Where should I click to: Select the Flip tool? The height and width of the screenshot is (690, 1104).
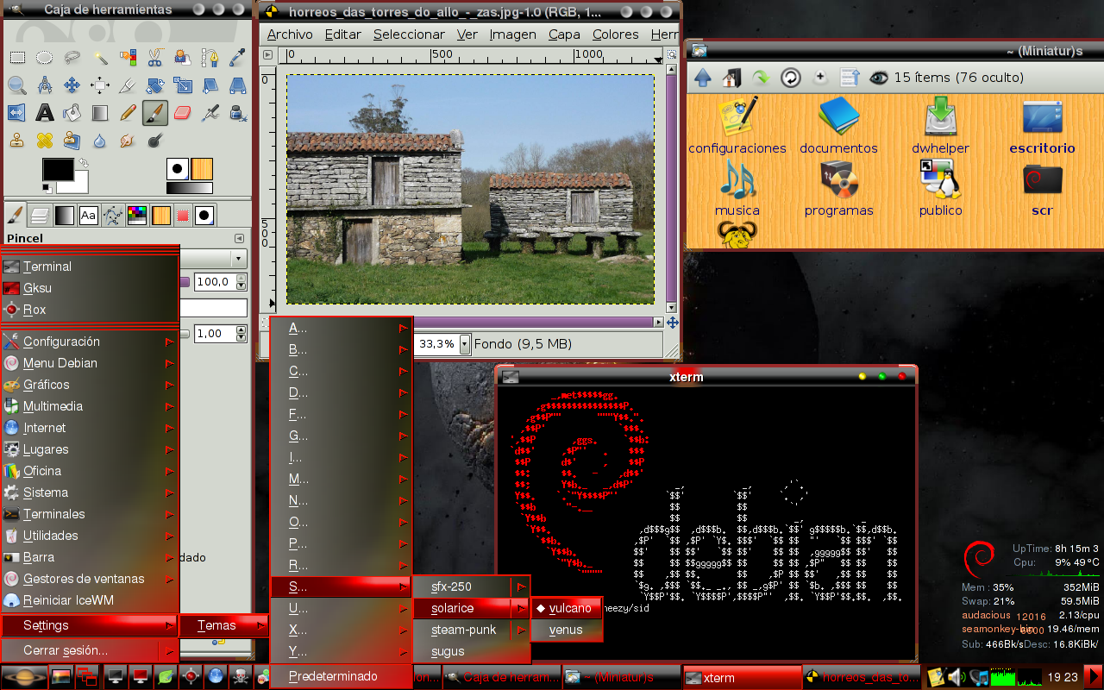pos(17,113)
